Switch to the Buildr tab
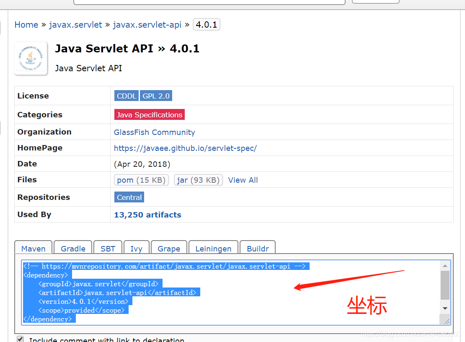This screenshot has width=465, height=342. click(x=258, y=248)
